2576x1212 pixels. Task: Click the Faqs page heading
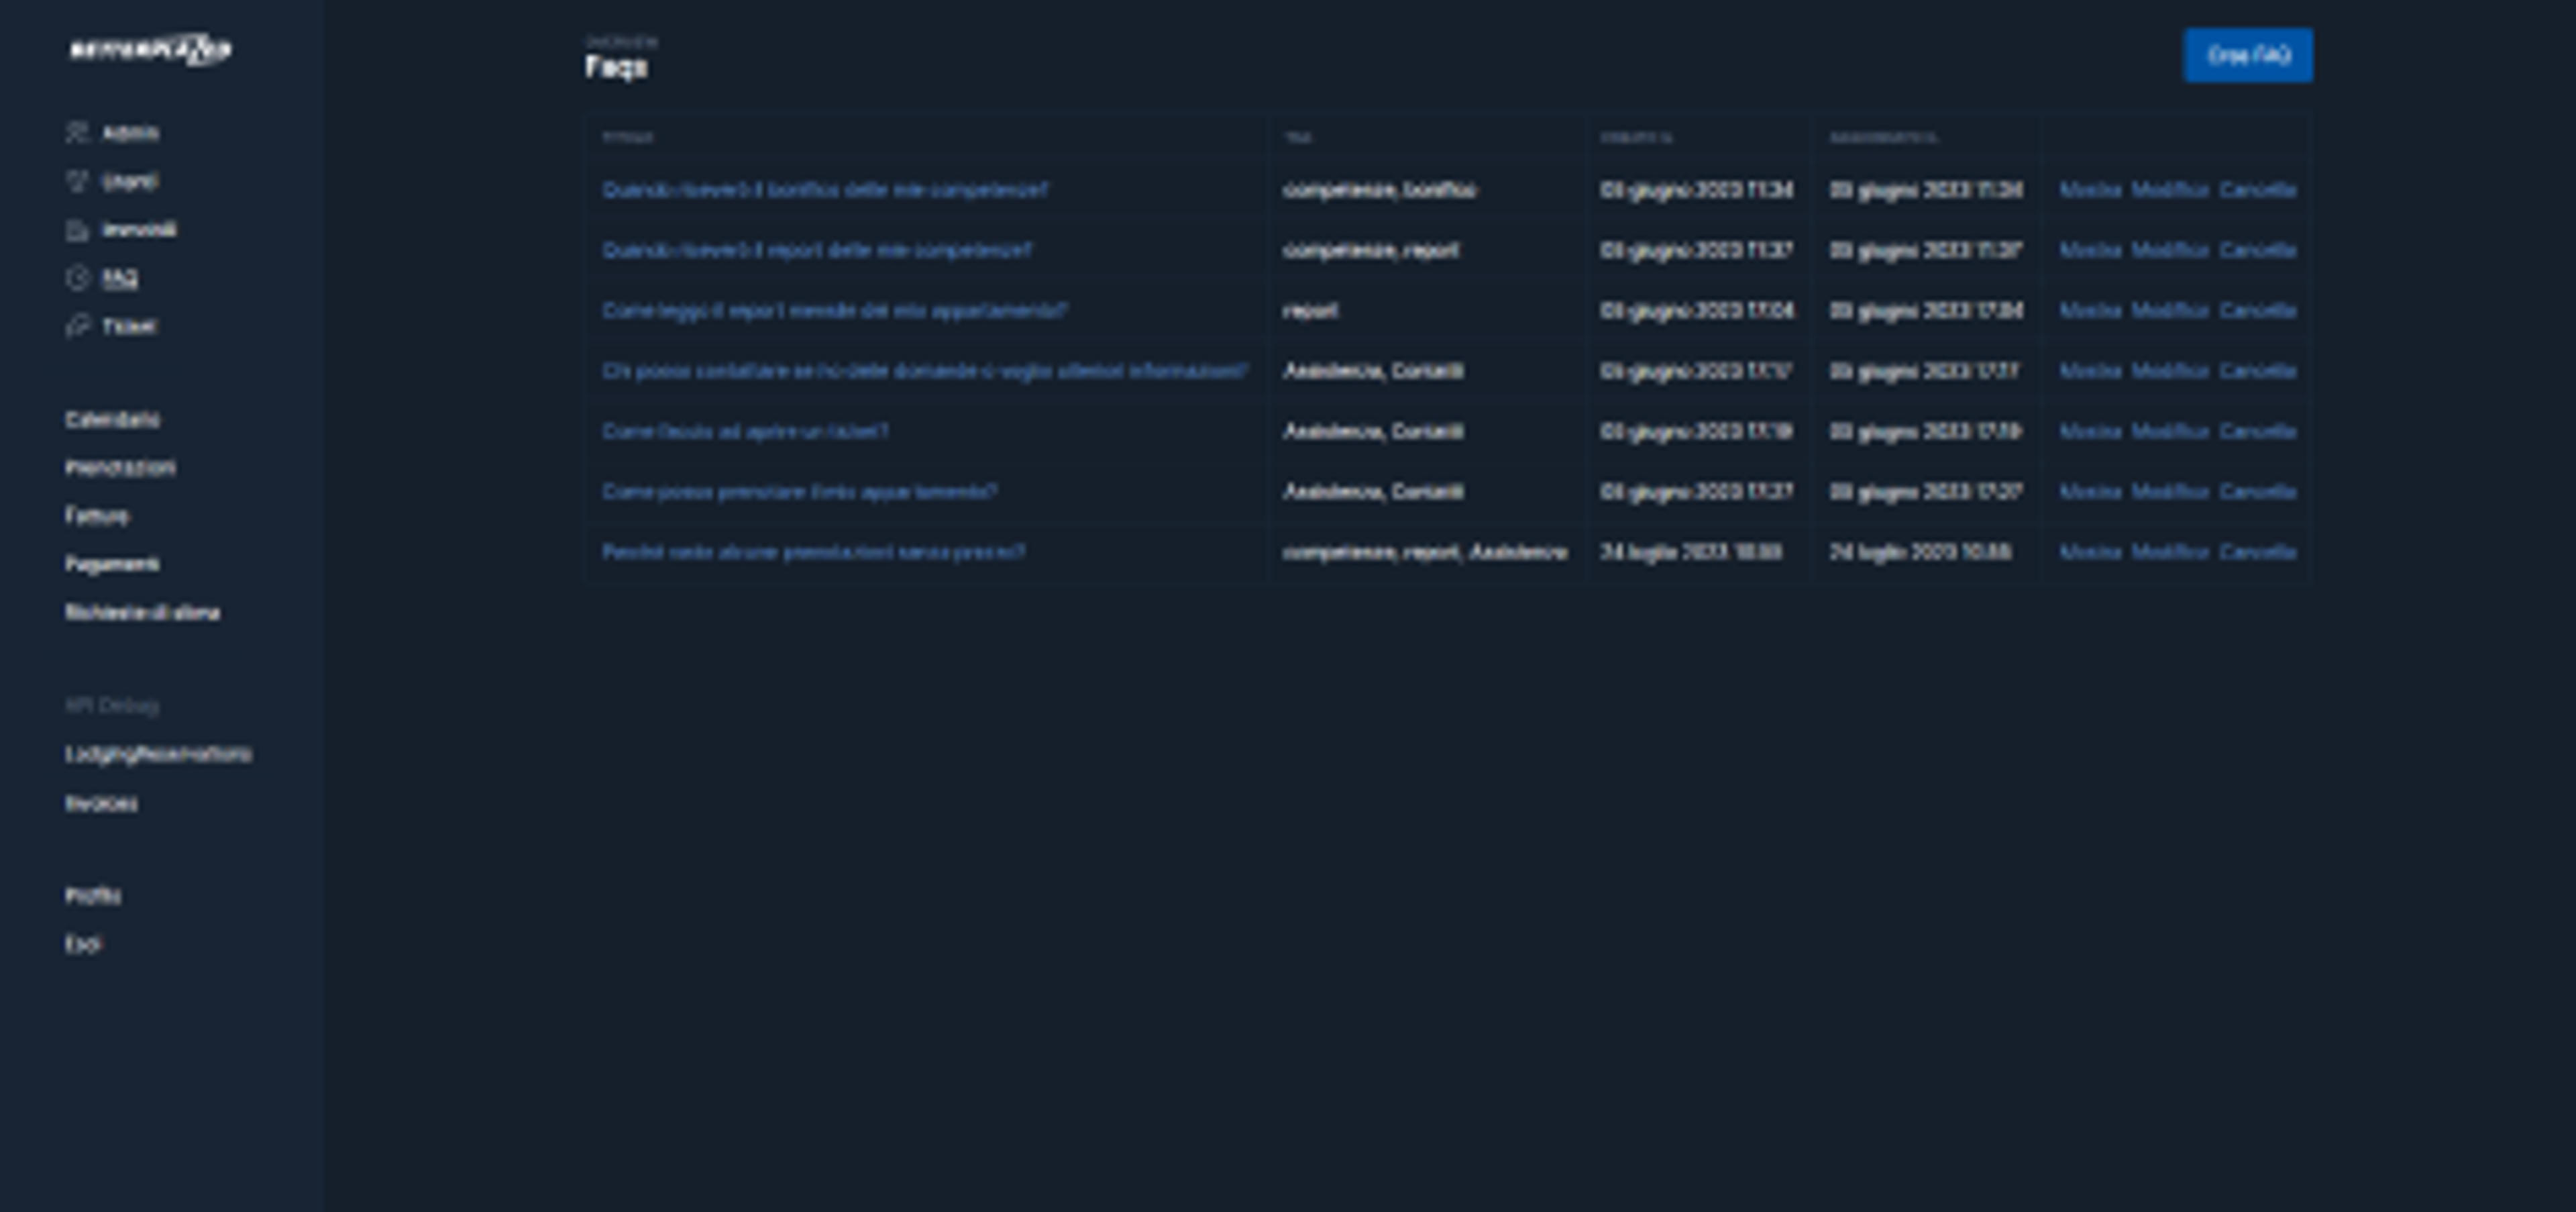pyautogui.click(x=616, y=67)
